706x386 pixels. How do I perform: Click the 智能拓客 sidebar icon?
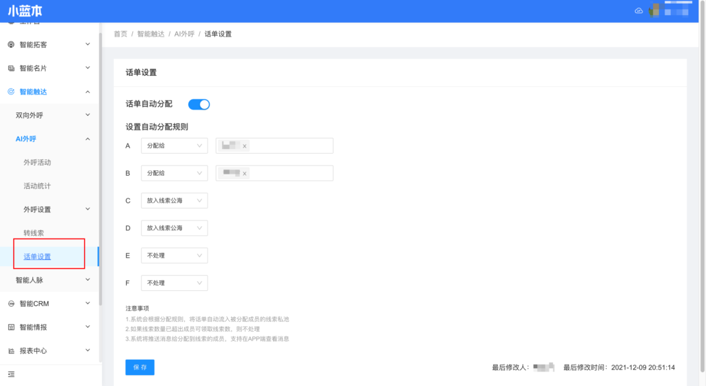pos(11,45)
